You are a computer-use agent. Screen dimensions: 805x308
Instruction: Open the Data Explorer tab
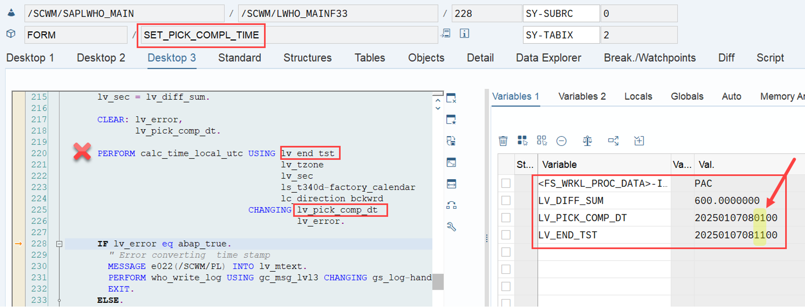point(548,57)
